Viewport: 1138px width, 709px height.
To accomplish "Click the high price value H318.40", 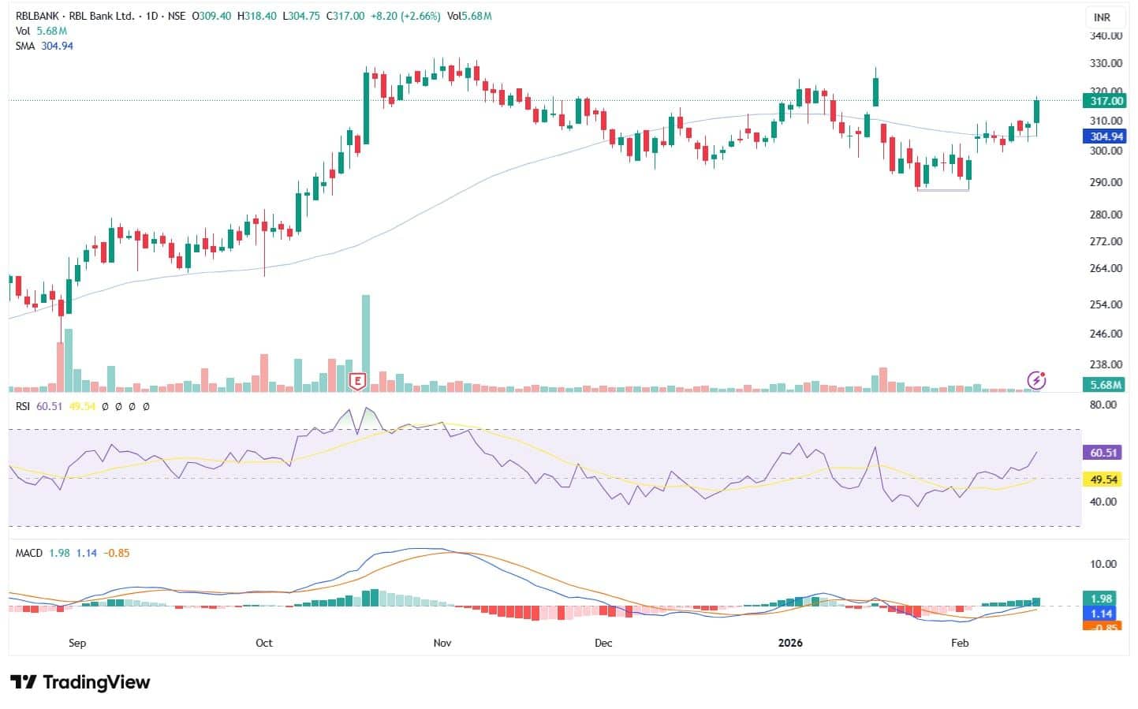I will point(256,16).
